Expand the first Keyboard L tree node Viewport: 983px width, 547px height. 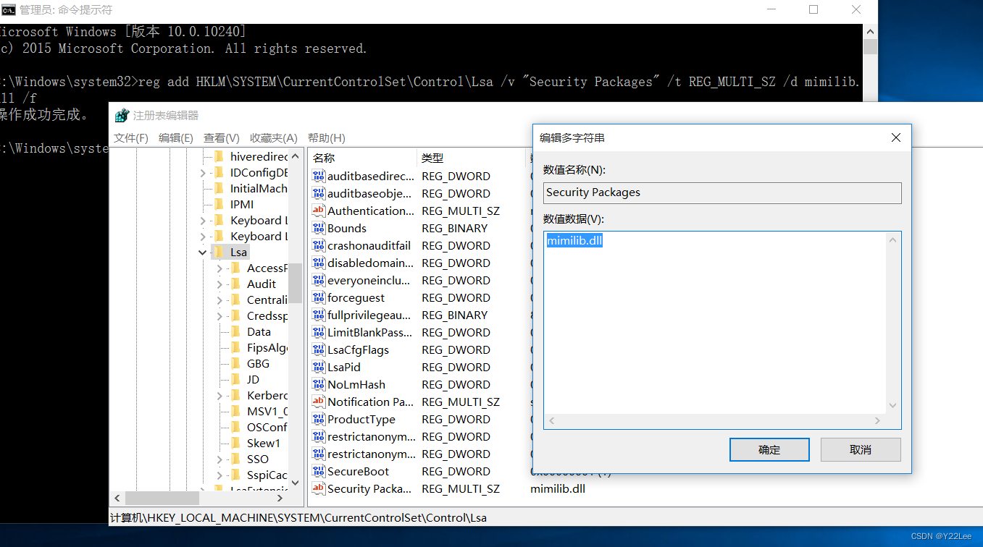pyautogui.click(x=203, y=220)
